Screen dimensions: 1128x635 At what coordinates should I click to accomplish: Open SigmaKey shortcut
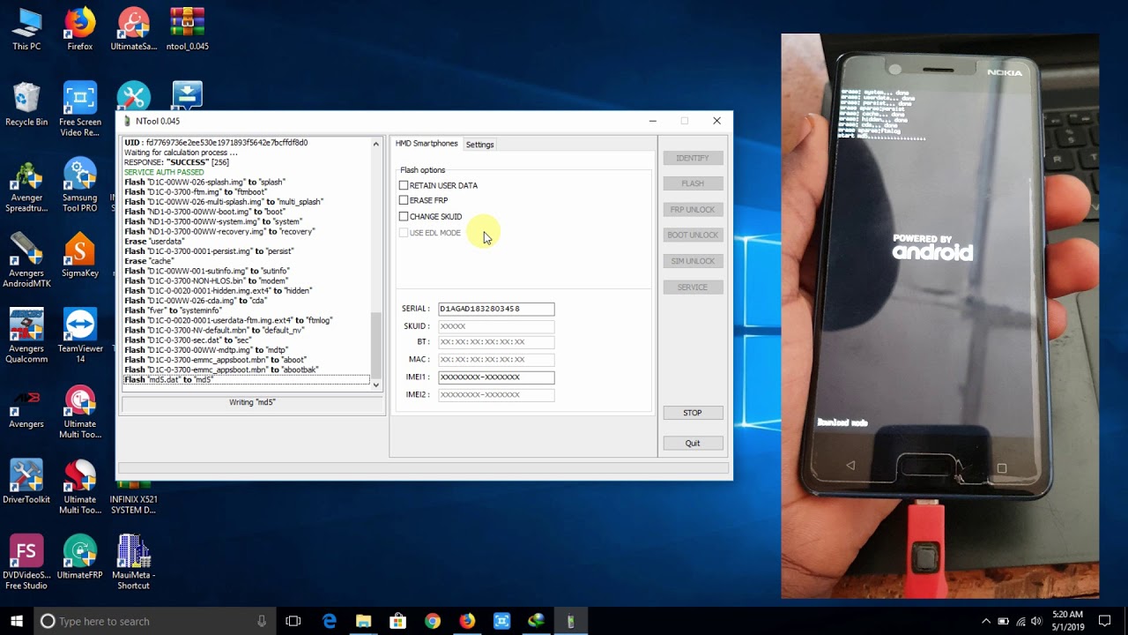[79, 256]
